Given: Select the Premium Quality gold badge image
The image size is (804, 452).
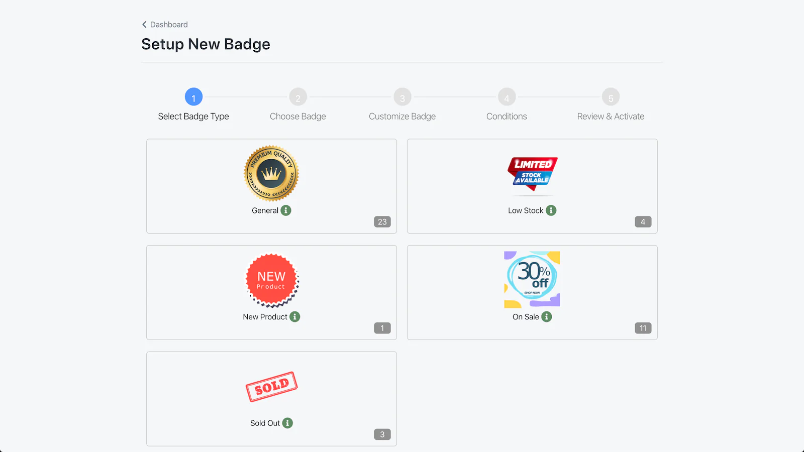Looking at the screenshot, I should point(271,173).
